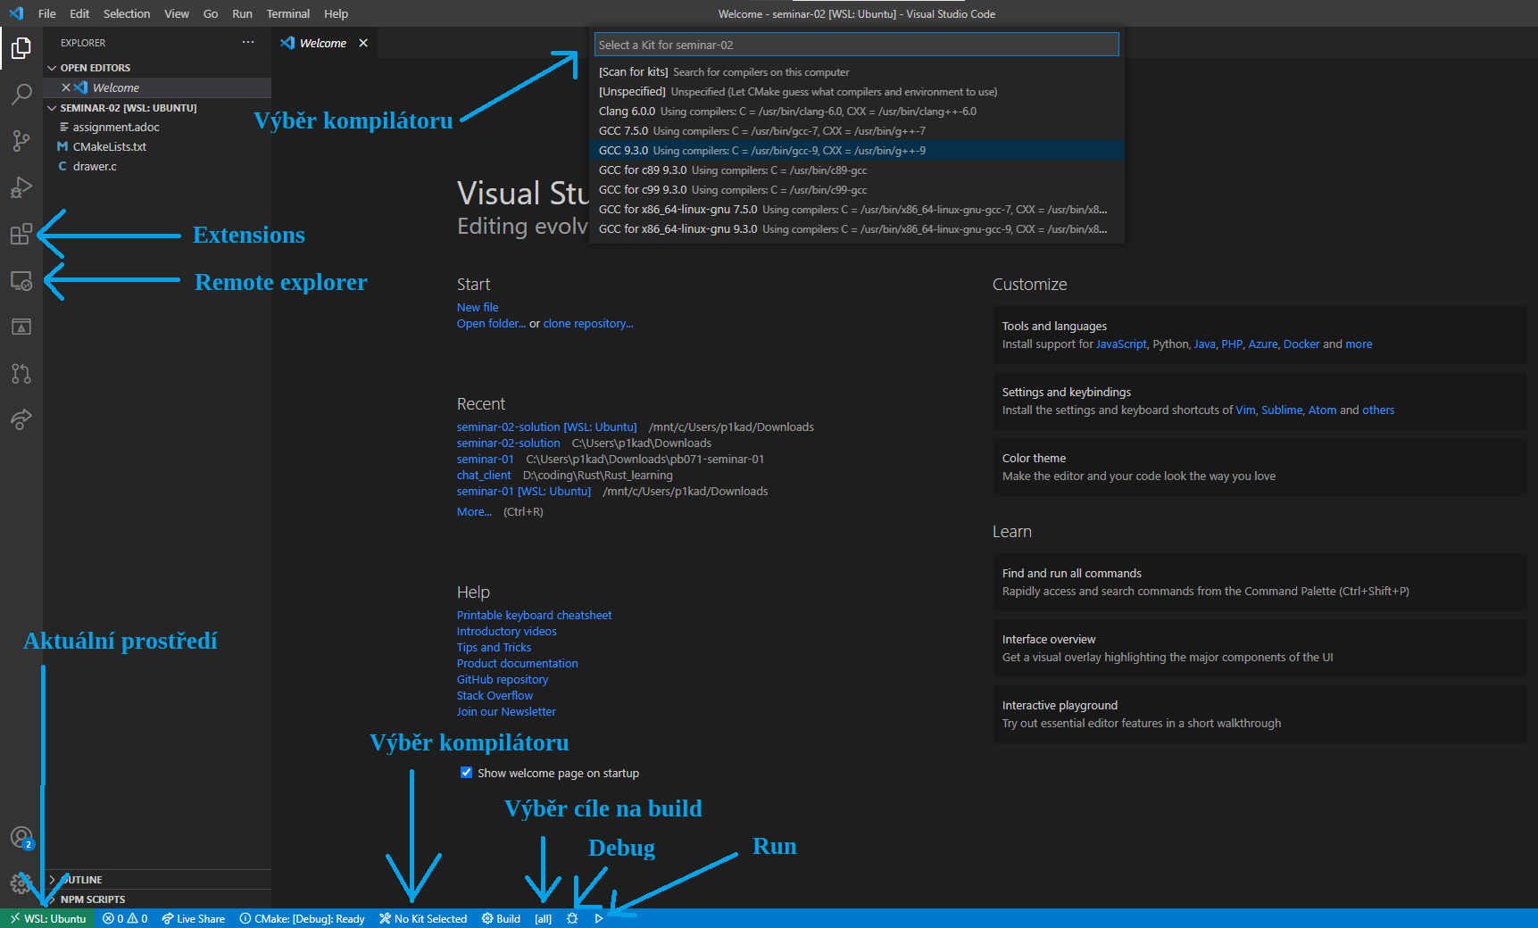Open the Explorer view in activity bar

tap(21, 47)
